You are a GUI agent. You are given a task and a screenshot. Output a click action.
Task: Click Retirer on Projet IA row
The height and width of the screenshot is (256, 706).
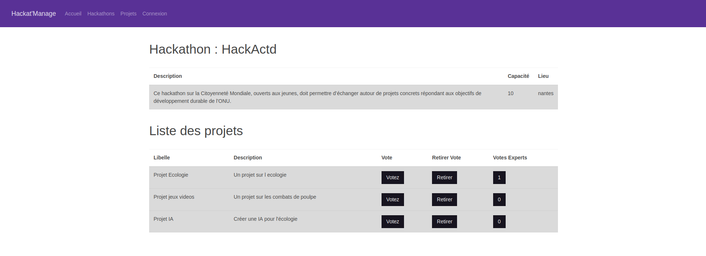click(x=444, y=221)
